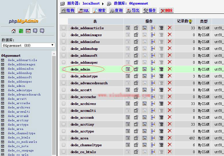Open the SQL query window icon
This screenshot has height=156, width=224.
[x=28, y=31]
